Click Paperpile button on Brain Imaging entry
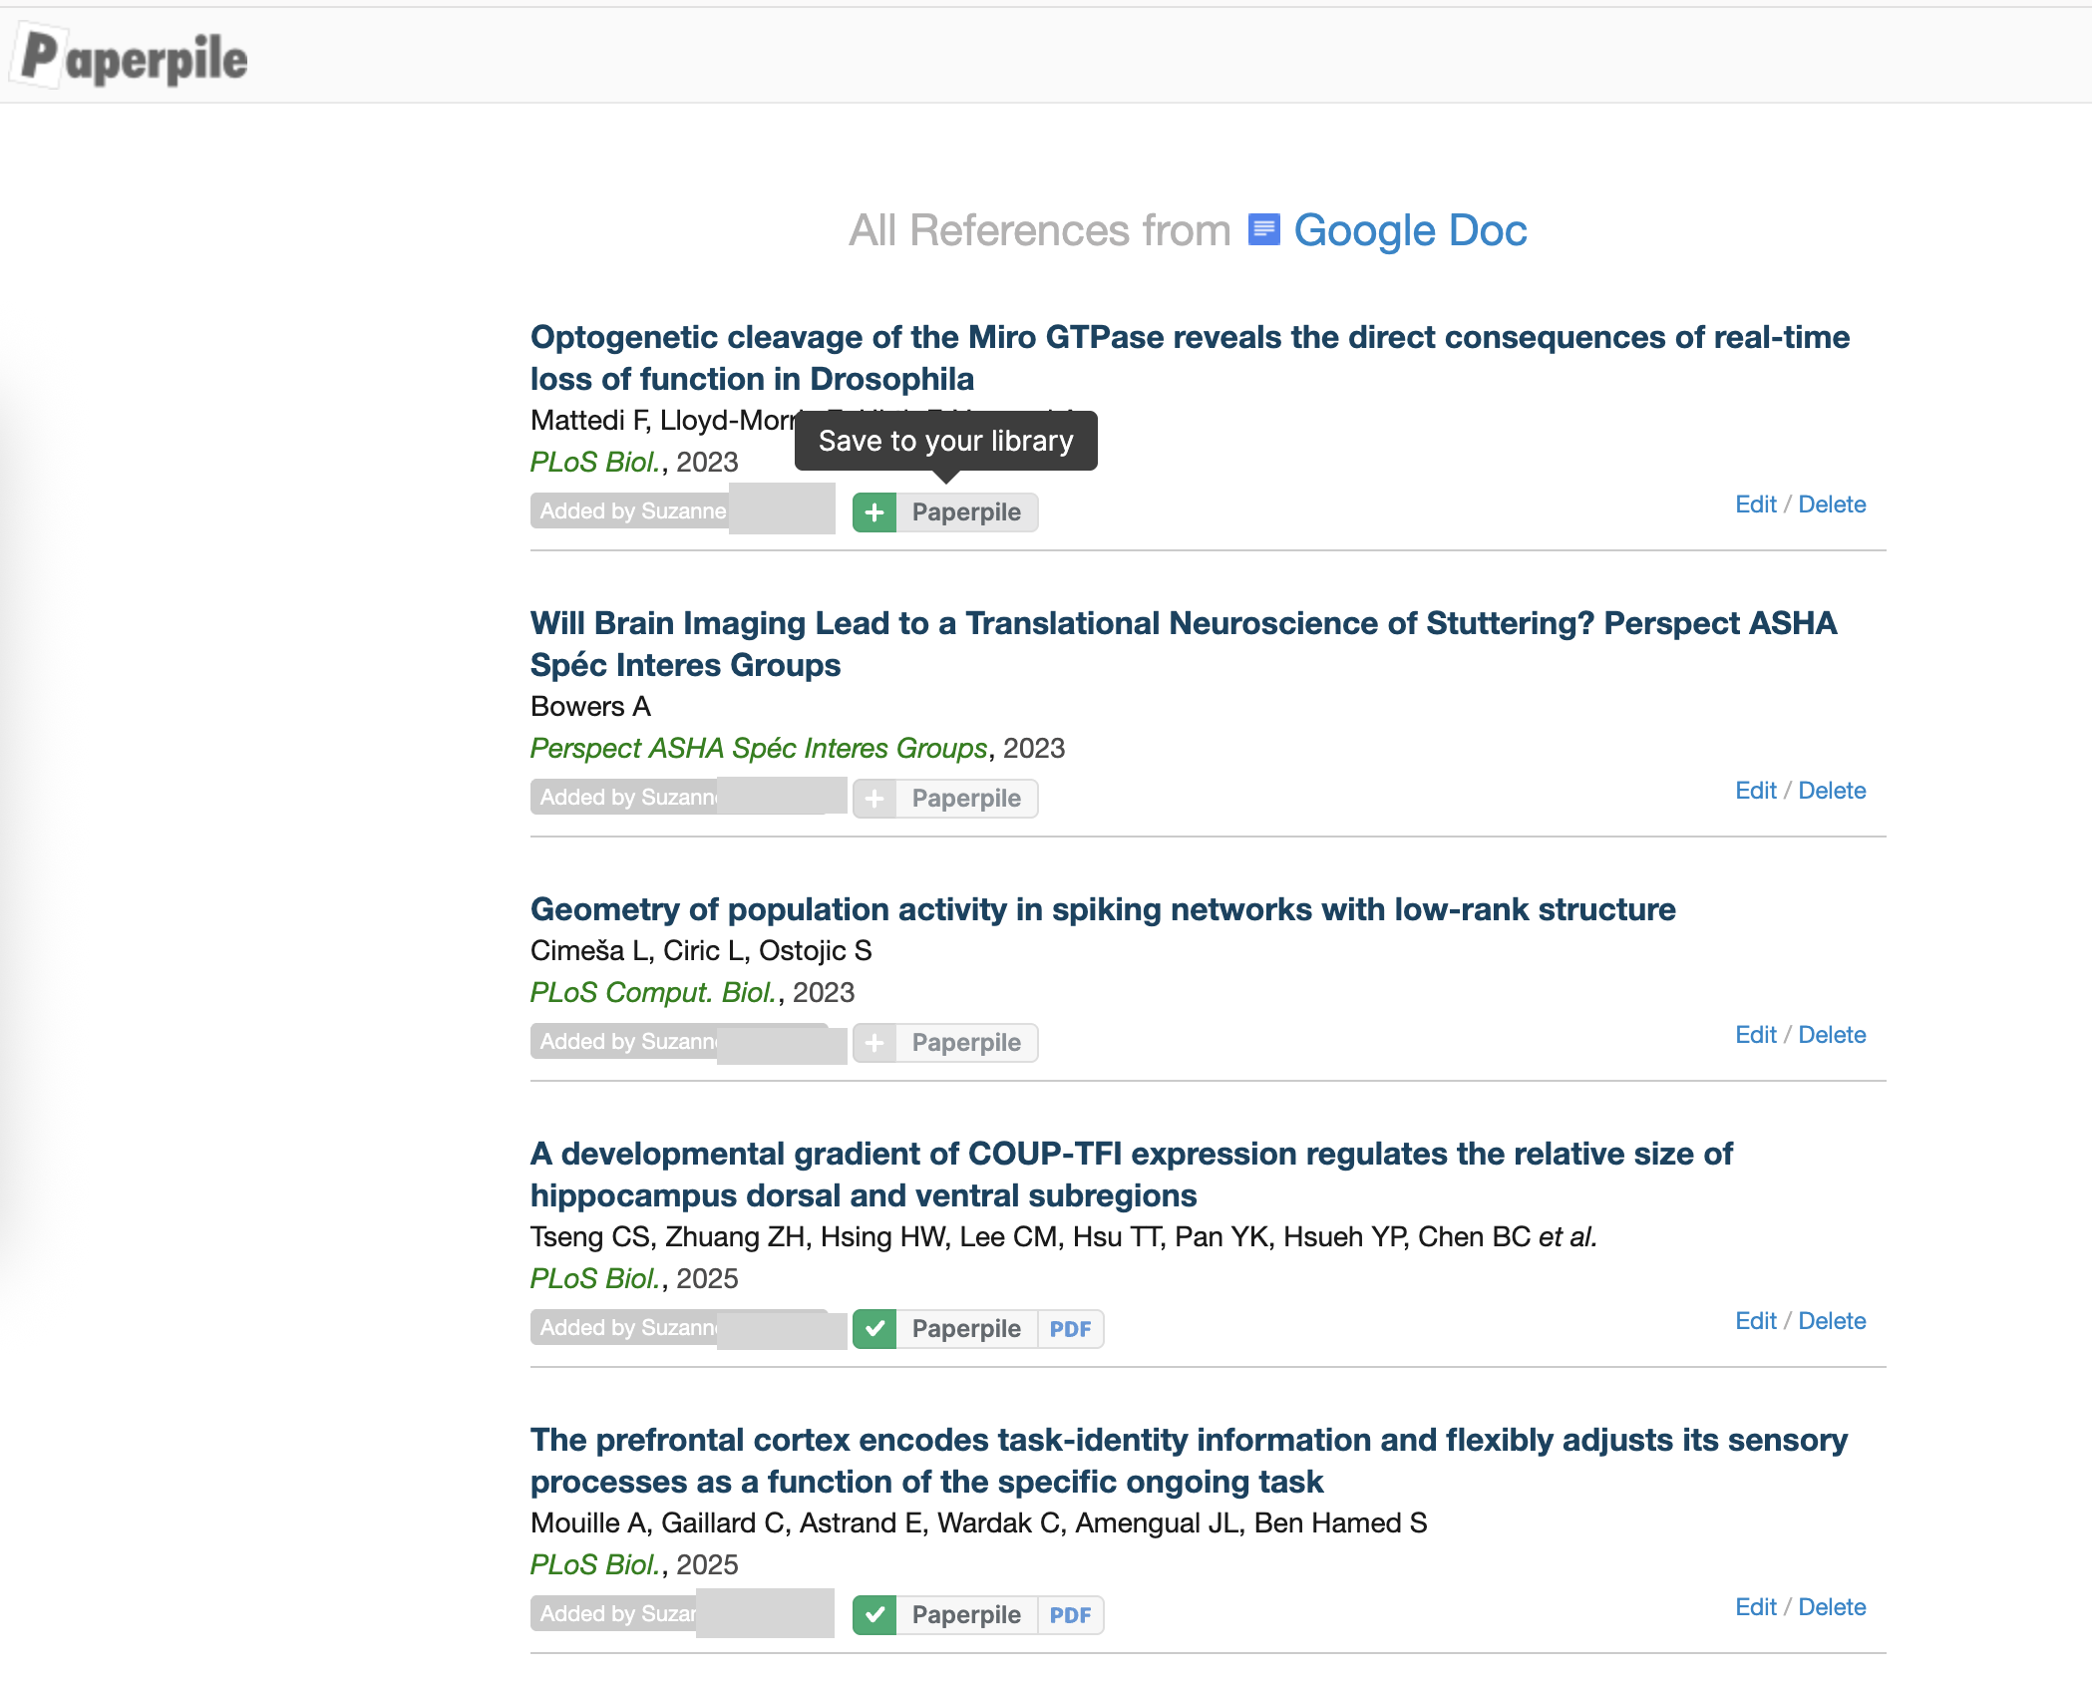Screen dimensions: 2092x1687 coord(965,799)
